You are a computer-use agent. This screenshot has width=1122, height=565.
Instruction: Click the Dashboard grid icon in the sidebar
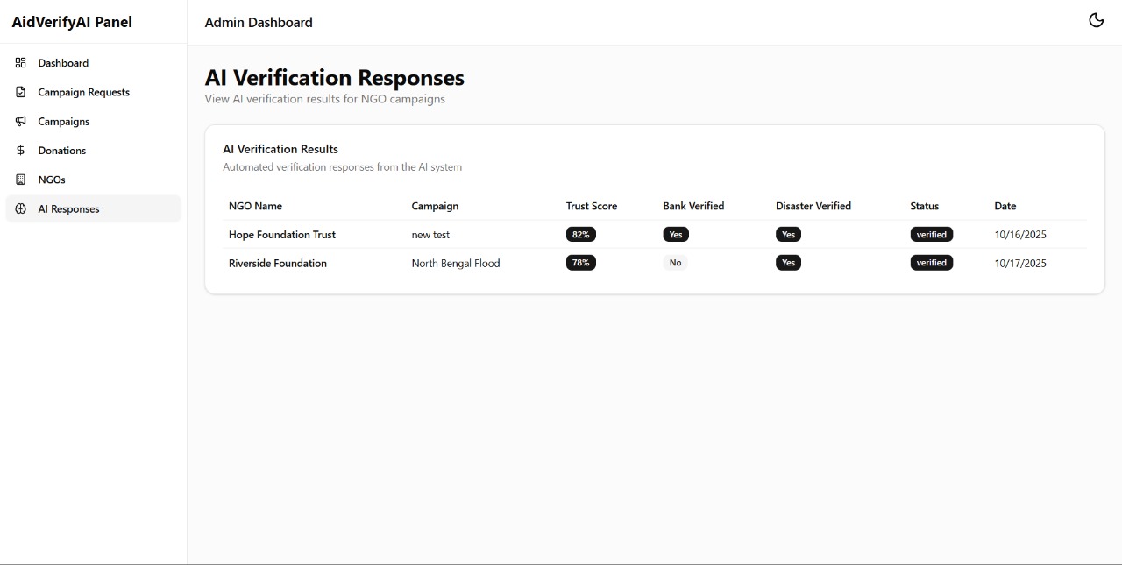point(21,63)
